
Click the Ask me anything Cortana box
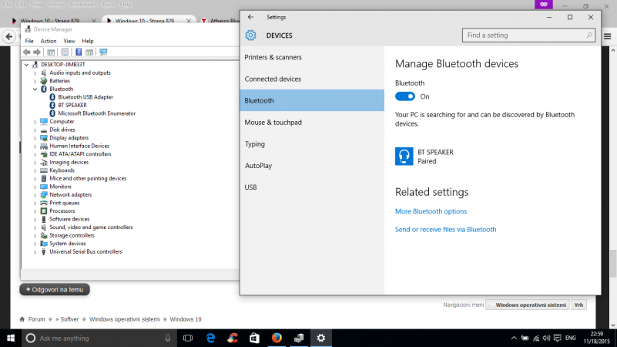click(98, 338)
